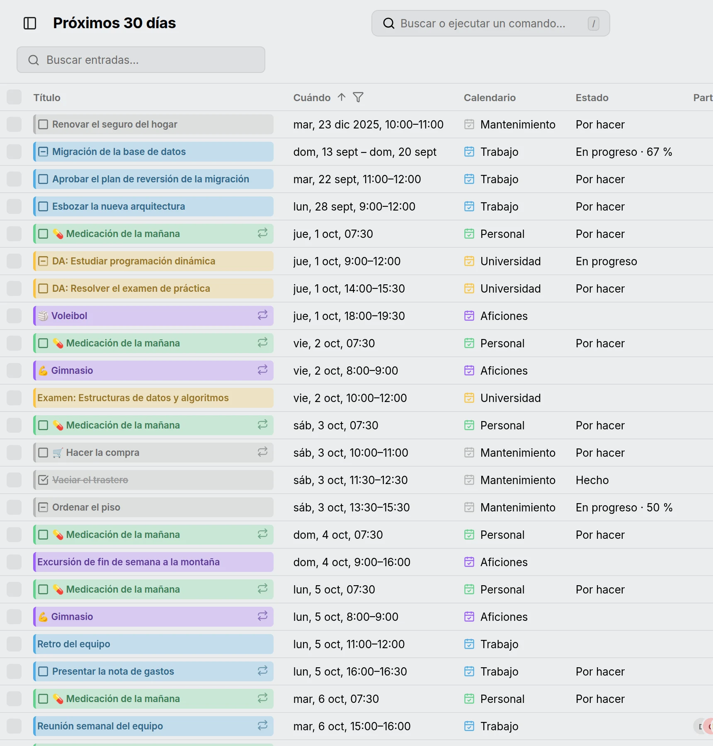Open Examen: Estructuras de datos y algoritmos entry
The width and height of the screenshot is (713, 746).
pyautogui.click(x=153, y=398)
